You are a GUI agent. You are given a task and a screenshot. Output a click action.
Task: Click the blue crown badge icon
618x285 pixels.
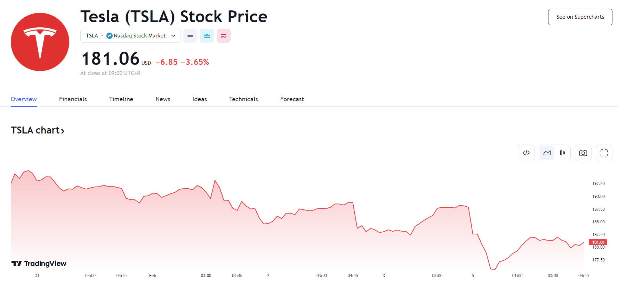[x=207, y=36]
